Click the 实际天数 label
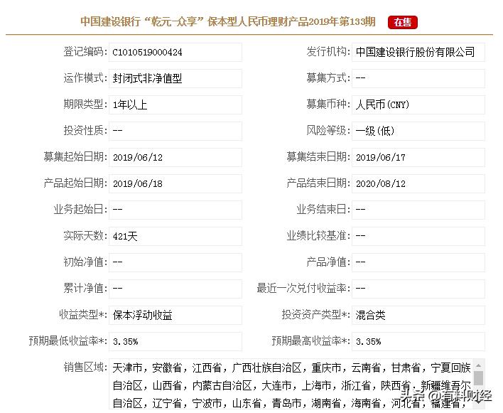Screen dimensions: 503x413 (85, 236)
